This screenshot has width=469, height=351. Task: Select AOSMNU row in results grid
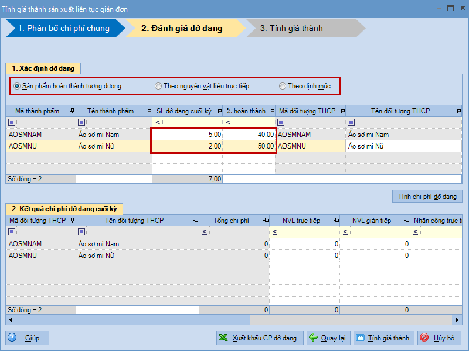(x=234, y=255)
